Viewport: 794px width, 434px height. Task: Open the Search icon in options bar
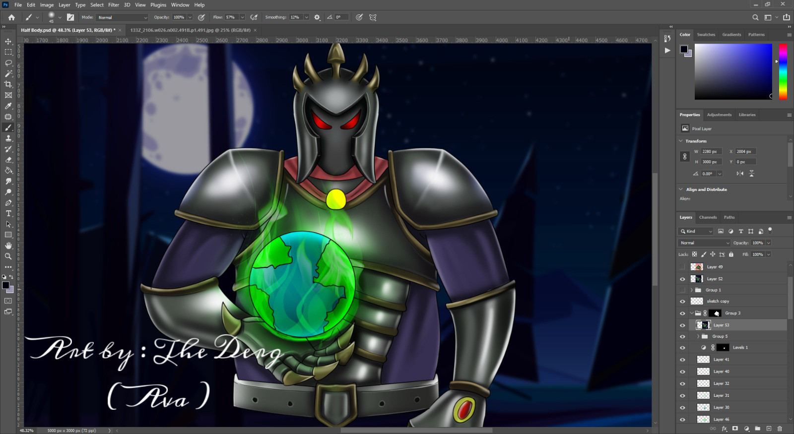pyautogui.click(x=755, y=17)
